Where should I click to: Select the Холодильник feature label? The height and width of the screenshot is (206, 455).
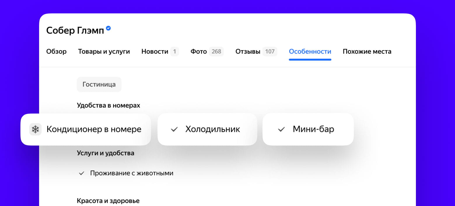point(213,129)
